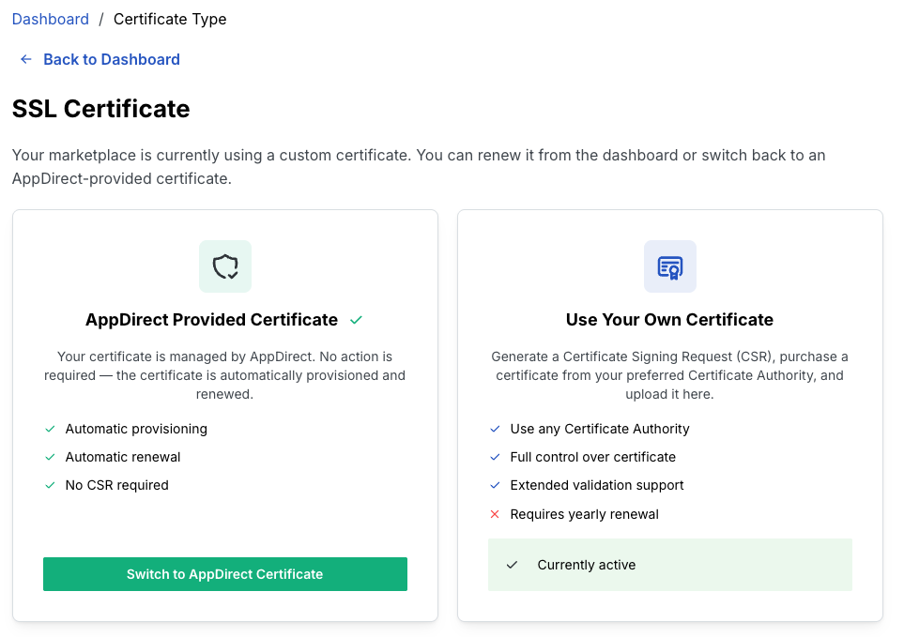Screen dimensions: 904x637
Task: Click the Requires yearly renewal text
Action: coord(584,514)
